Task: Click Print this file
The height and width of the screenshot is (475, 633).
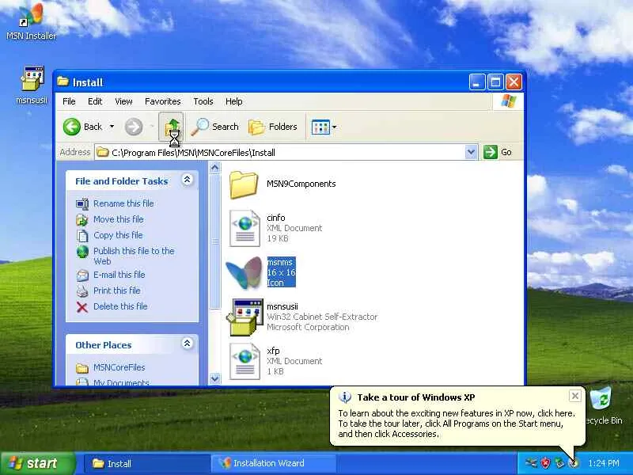Action: coord(116,291)
